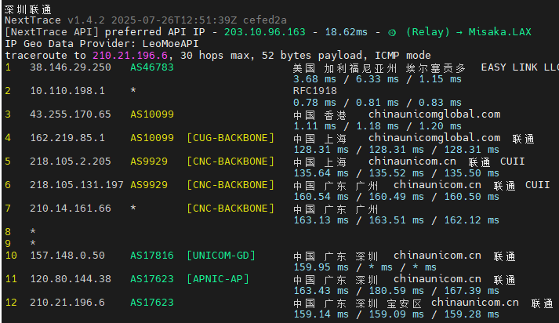Click 宝安区 district text on hop 12
The height and width of the screenshot is (323, 559).
coord(405,303)
